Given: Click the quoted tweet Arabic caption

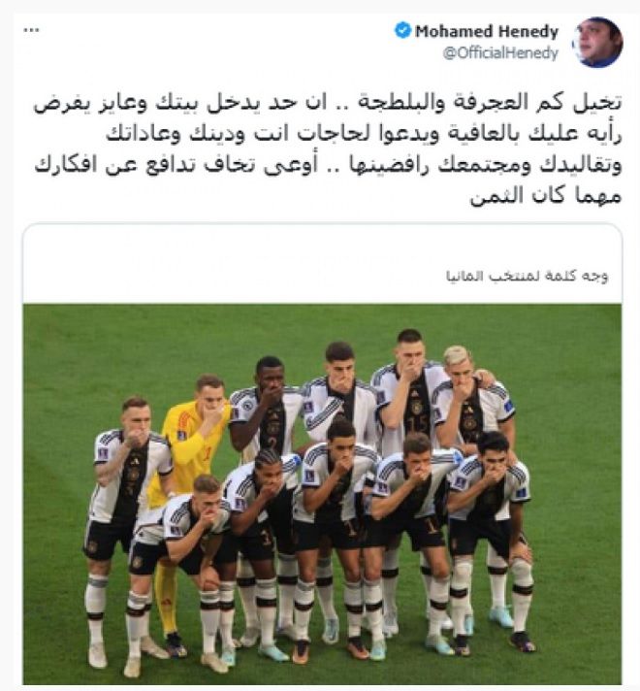Looking at the screenshot, I should (x=527, y=277).
